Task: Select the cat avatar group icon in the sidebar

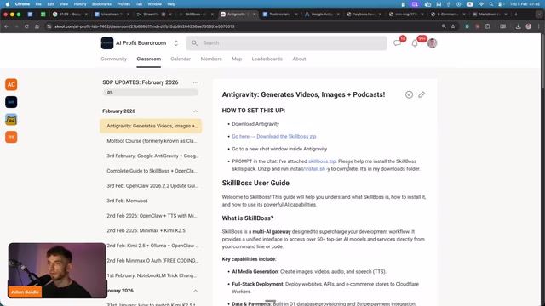Action: [11, 119]
